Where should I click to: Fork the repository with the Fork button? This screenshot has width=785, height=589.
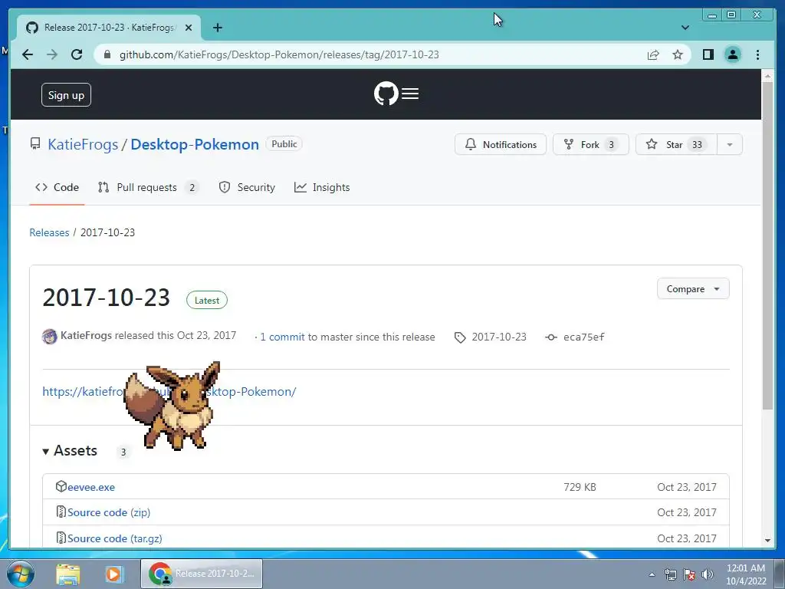coord(591,145)
